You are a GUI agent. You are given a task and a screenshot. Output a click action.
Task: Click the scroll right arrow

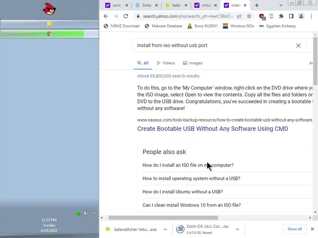click(310, 218)
